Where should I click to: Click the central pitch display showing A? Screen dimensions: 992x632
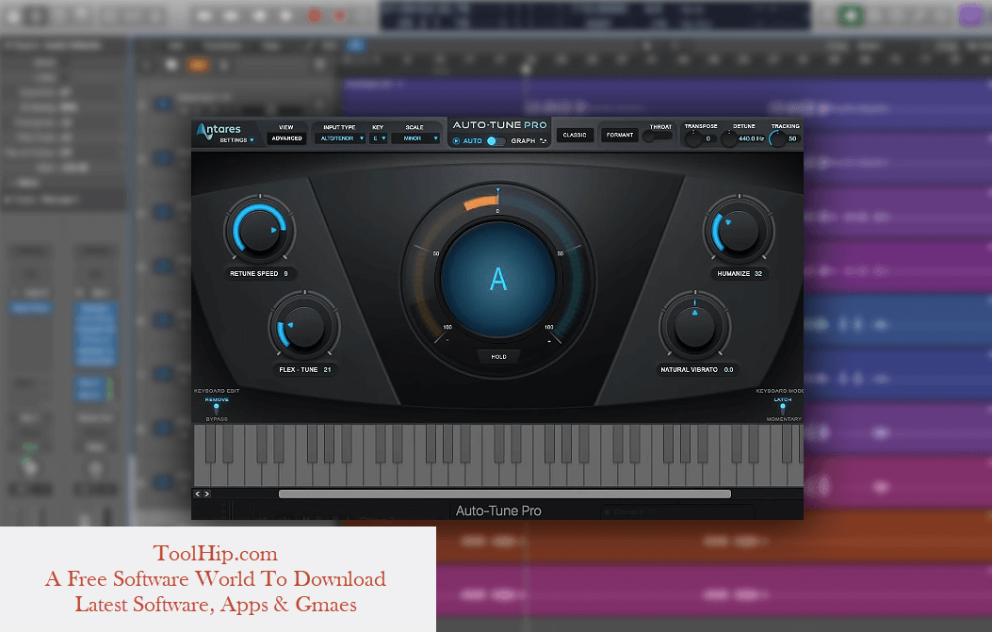(x=498, y=279)
